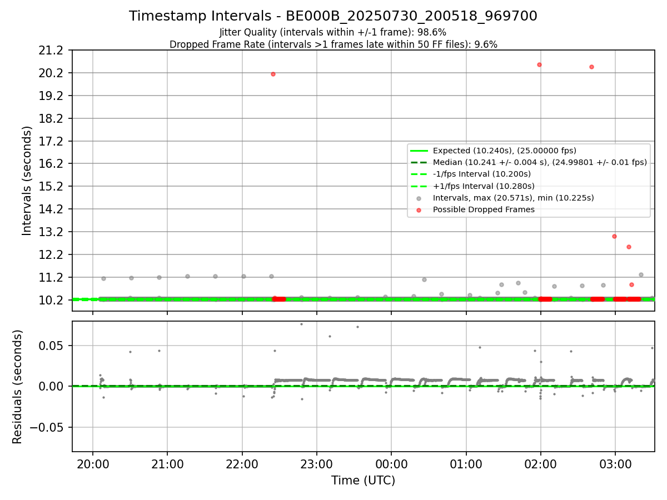Click the red dropped-frame point near 02:00 at 20.5s
667x500 pixels.
pos(539,64)
